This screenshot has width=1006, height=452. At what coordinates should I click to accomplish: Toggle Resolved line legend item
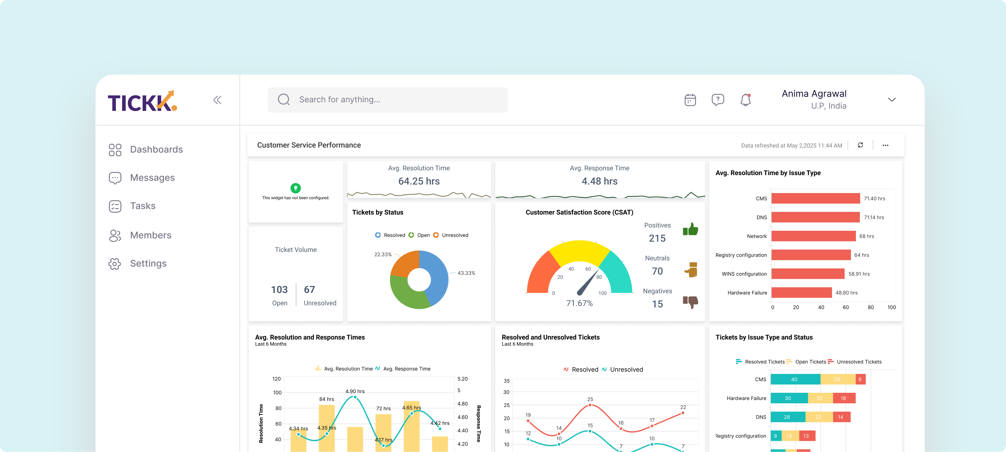581,369
